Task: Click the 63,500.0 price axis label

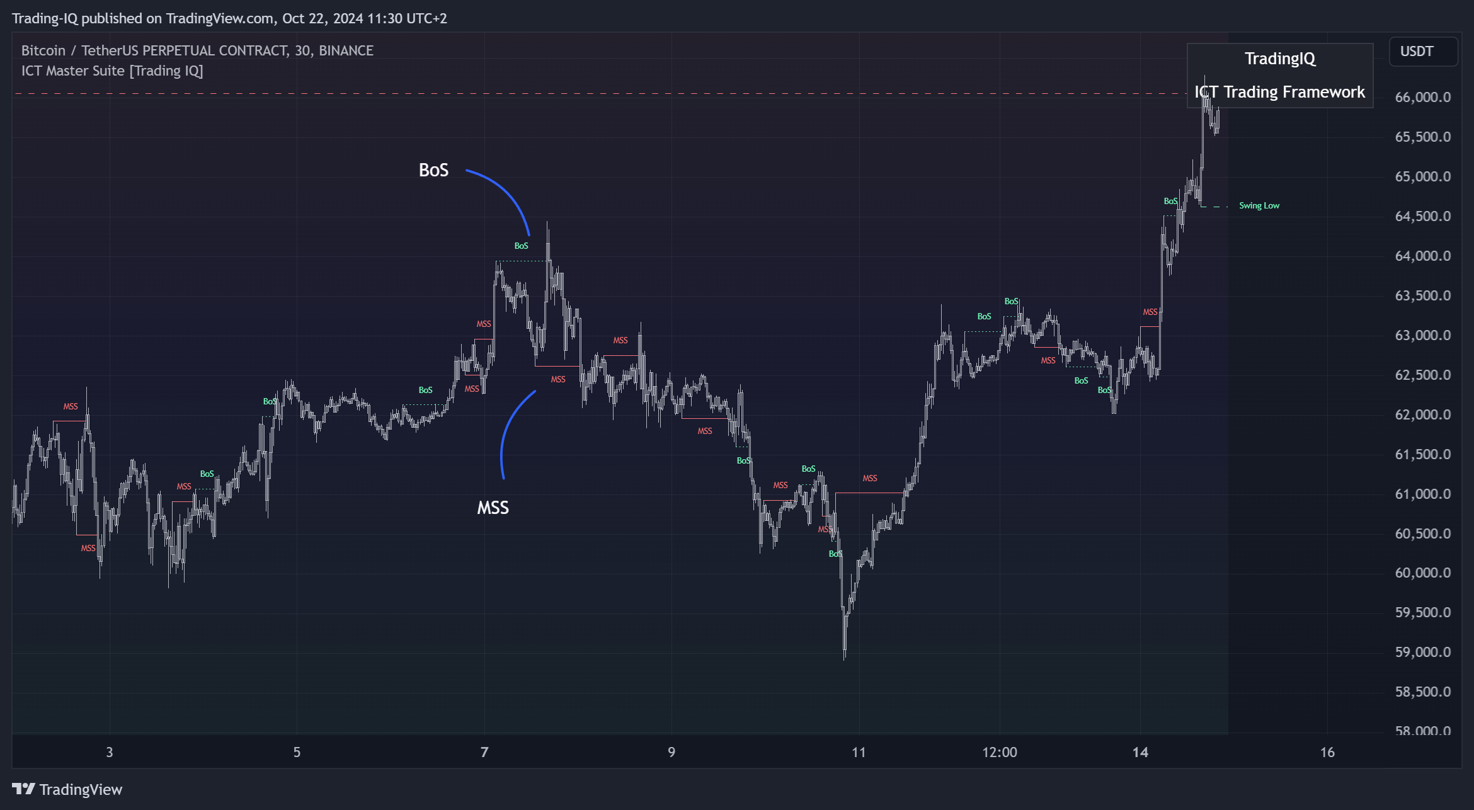Action: pos(1423,295)
